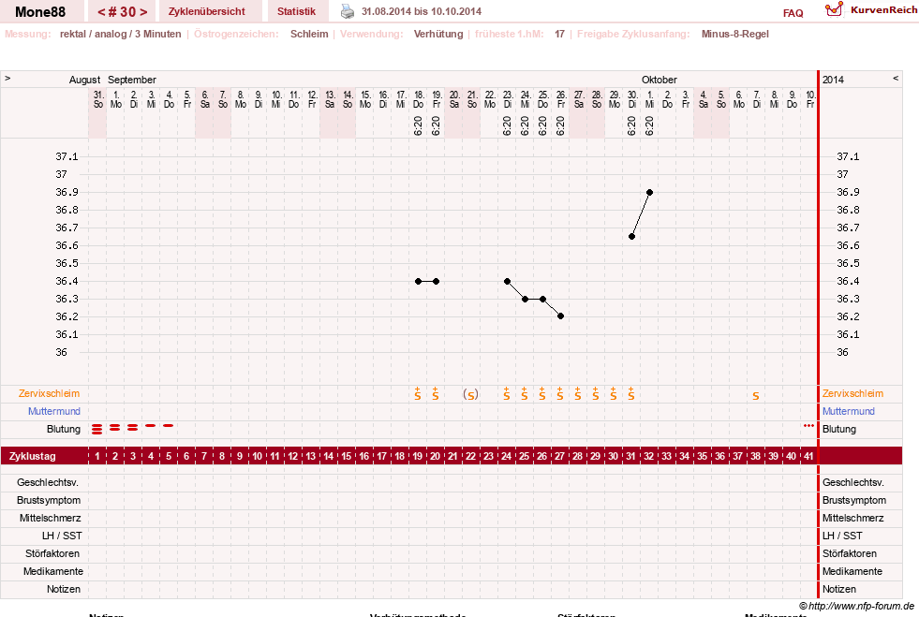919x617 pixels.
Task: Select the 36.4 temperature point on day 20
Action: (436, 281)
